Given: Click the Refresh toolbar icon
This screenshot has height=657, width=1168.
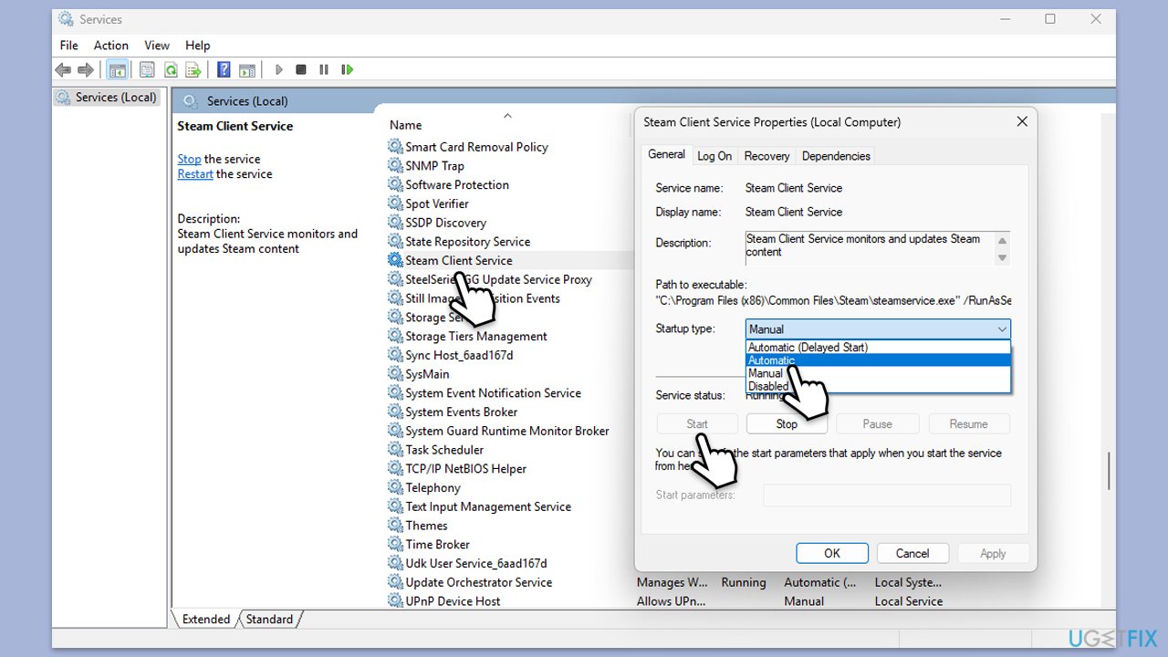Looking at the screenshot, I should (x=171, y=69).
